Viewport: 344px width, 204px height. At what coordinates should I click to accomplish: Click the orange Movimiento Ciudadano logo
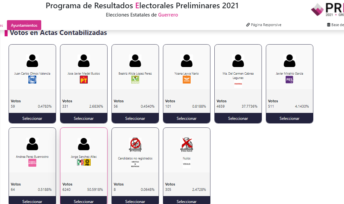186,80
